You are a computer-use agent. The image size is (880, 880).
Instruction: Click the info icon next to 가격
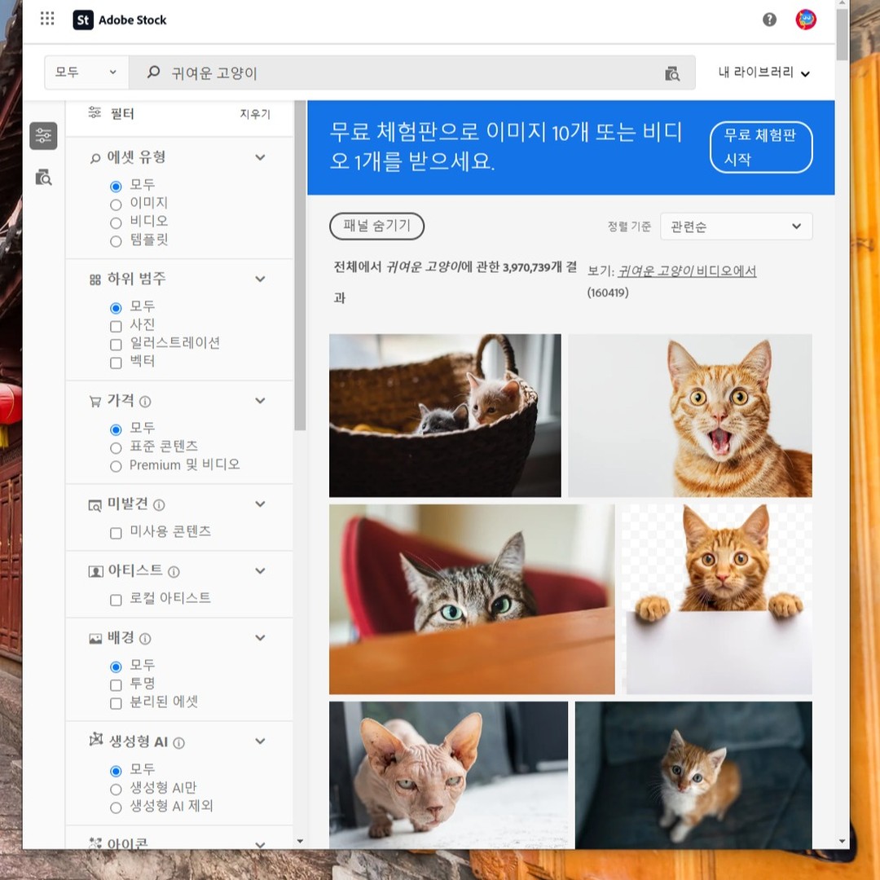[145, 401]
